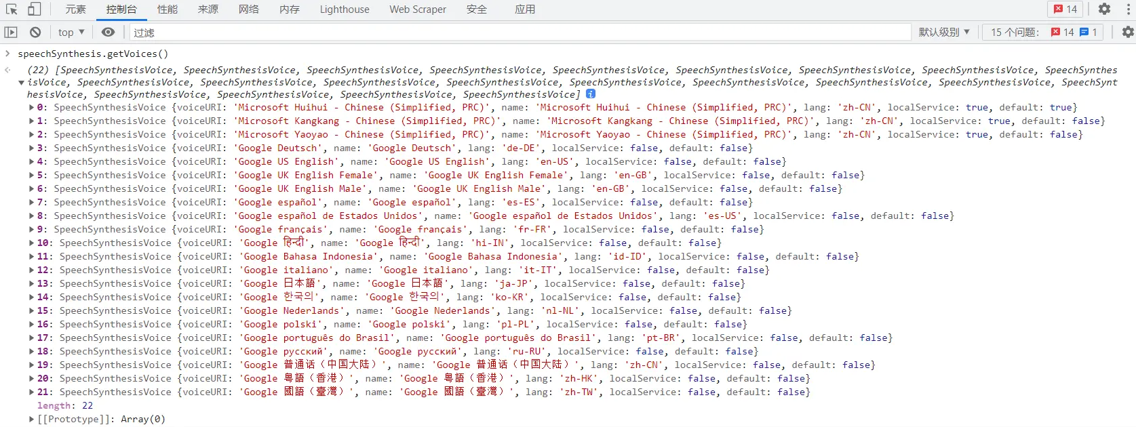
Task: Expand entry 4 Google US English voice
Action: [31, 161]
